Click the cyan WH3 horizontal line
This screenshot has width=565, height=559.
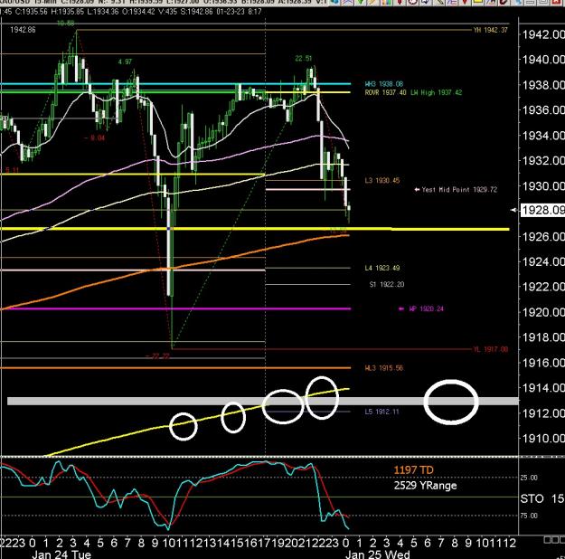[175, 84]
